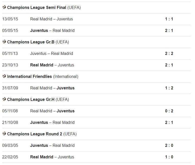Open the 22/02/05 Real Madrid – Juventus match
195x165 pixels.
coord(96,157)
